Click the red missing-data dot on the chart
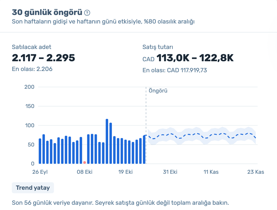 [x=85, y=162]
